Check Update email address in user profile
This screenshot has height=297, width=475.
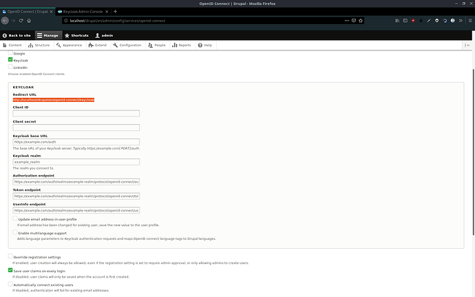[15, 218]
